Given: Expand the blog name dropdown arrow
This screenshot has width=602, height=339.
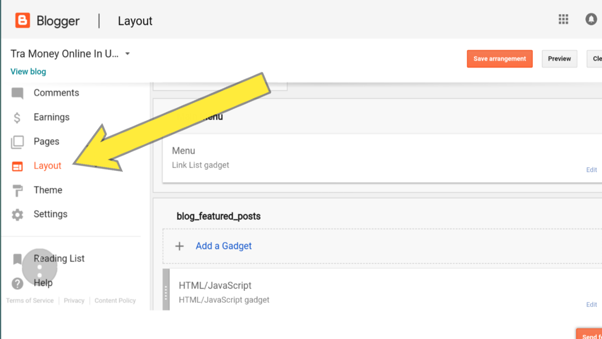Looking at the screenshot, I should pos(127,54).
